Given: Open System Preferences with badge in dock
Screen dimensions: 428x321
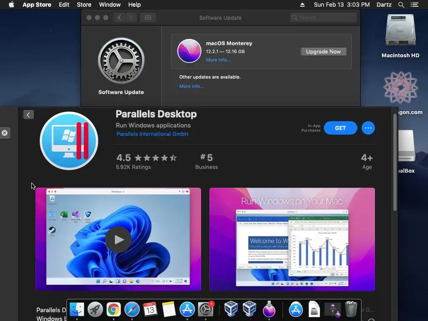Looking at the screenshot, I should [206, 310].
